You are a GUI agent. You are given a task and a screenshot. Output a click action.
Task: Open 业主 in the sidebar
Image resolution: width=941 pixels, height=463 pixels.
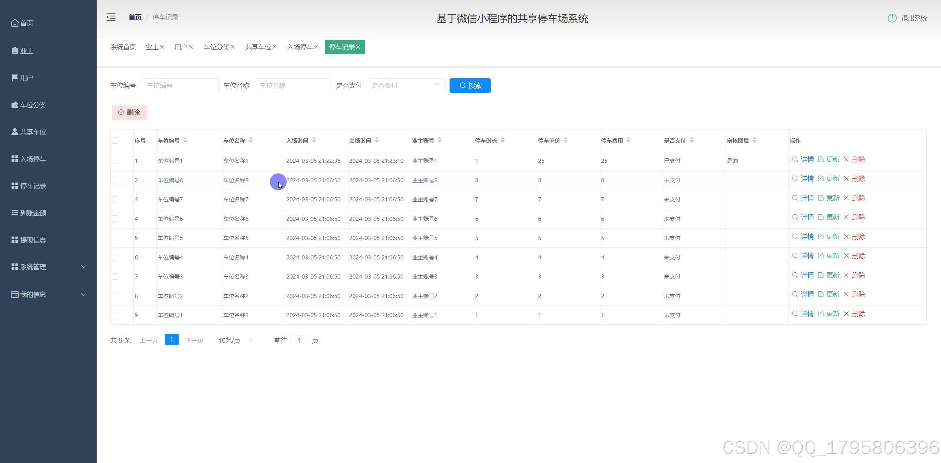(x=22, y=51)
